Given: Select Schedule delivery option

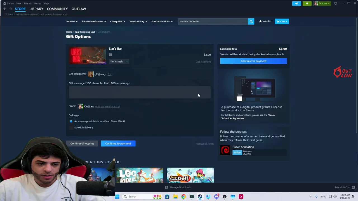Looking at the screenshot, I should pos(71,128).
